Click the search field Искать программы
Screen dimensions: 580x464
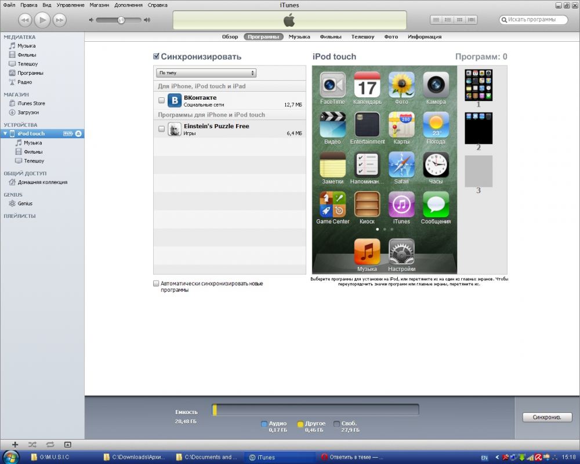(x=534, y=20)
